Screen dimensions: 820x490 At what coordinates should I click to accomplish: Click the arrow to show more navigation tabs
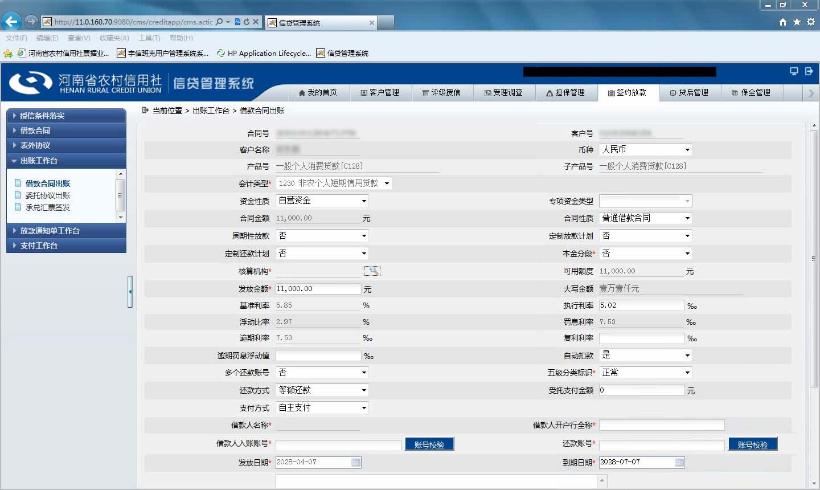tap(811, 93)
